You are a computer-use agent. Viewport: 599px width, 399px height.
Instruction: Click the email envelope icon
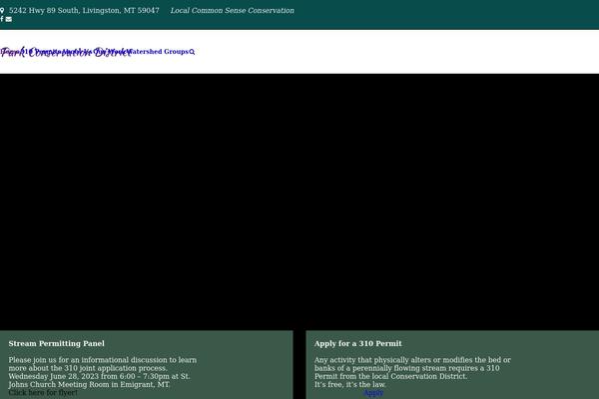pyautogui.click(x=8, y=19)
